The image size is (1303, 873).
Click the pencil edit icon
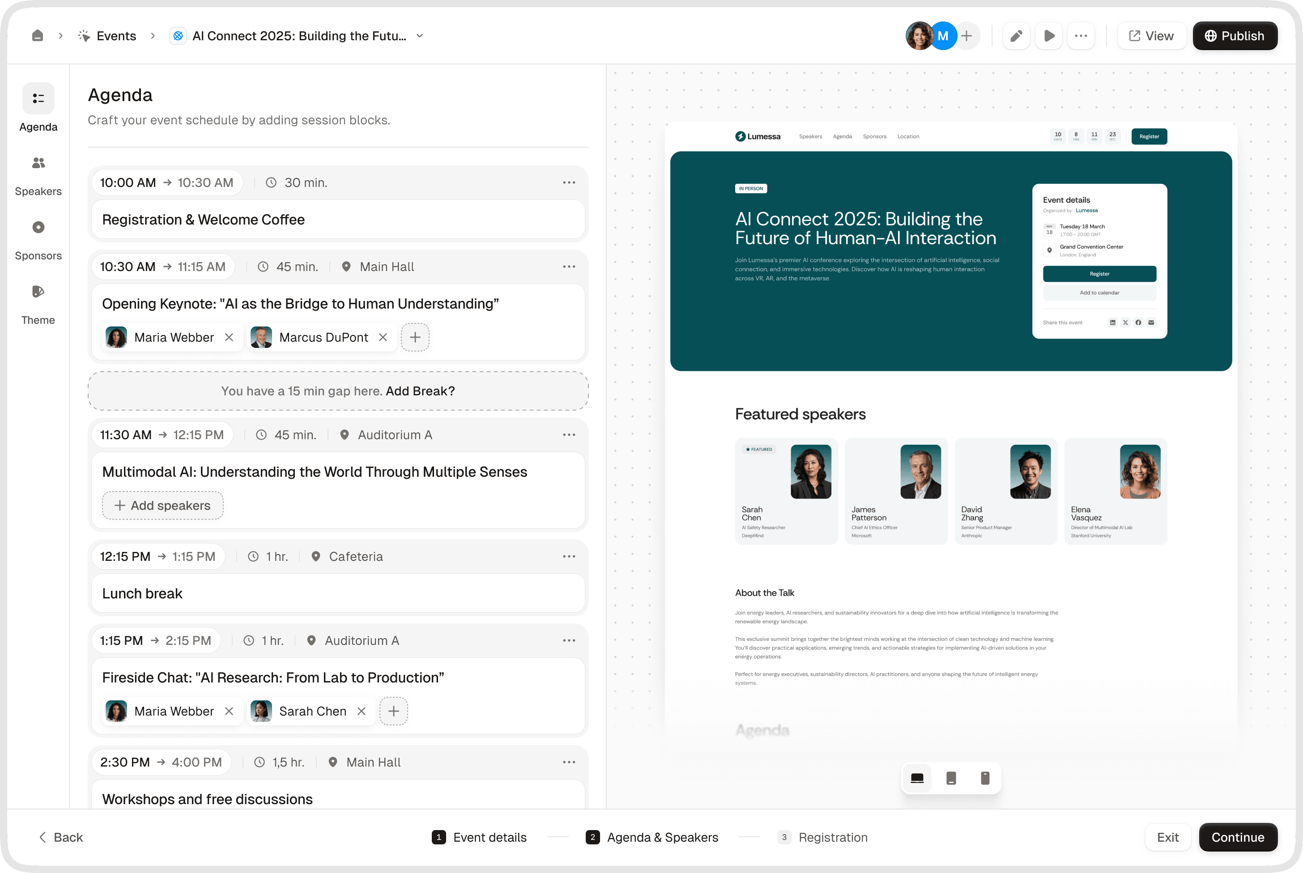[x=1016, y=36]
